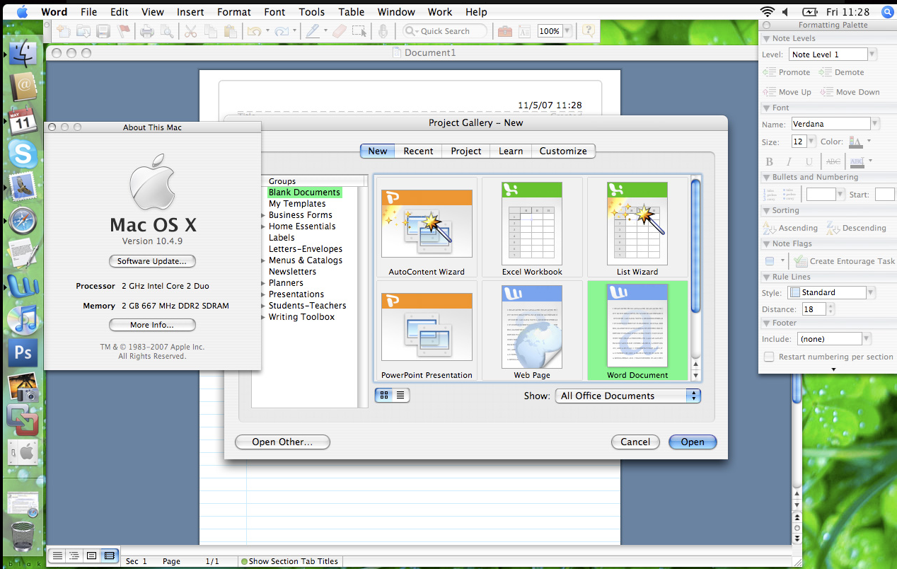Screen dimensions: 897x569
Task: Open the Table menu
Action: click(x=351, y=12)
